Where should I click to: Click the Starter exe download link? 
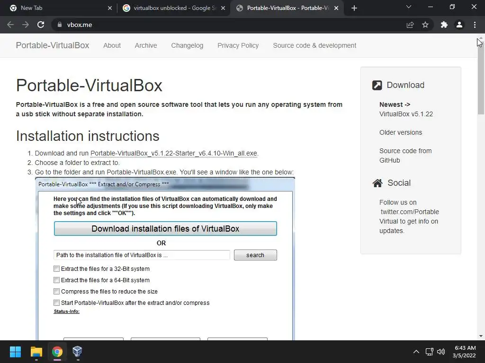[x=174, y=154]
